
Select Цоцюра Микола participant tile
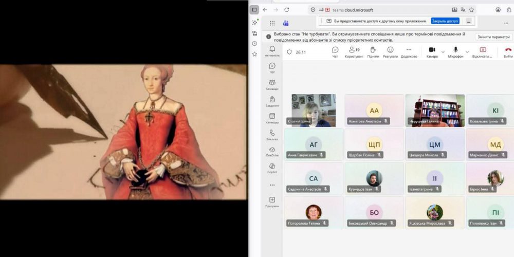435,144
